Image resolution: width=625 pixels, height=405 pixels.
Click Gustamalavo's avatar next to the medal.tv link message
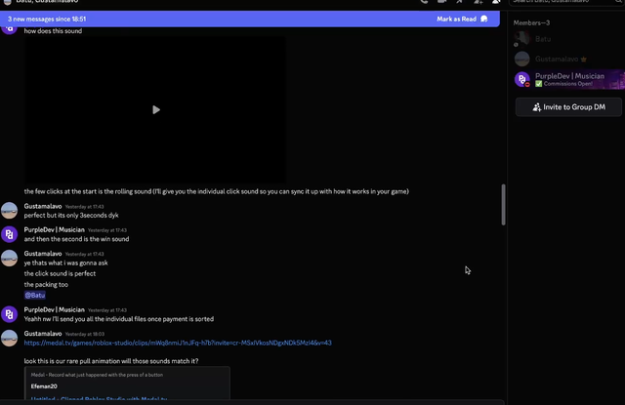tap(9, 338)
